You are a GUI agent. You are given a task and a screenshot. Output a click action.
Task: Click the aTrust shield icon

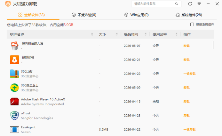[x=15, y=116]
